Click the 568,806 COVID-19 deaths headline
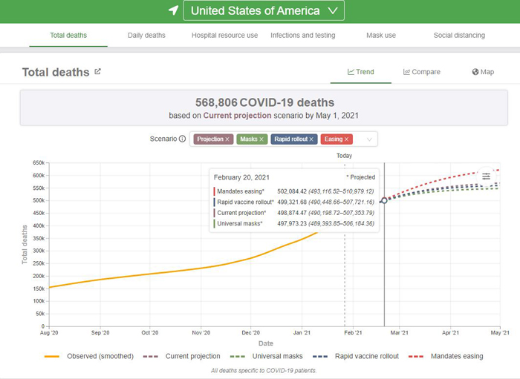Screen dimensions: 520x379 [x=264, y=102]
